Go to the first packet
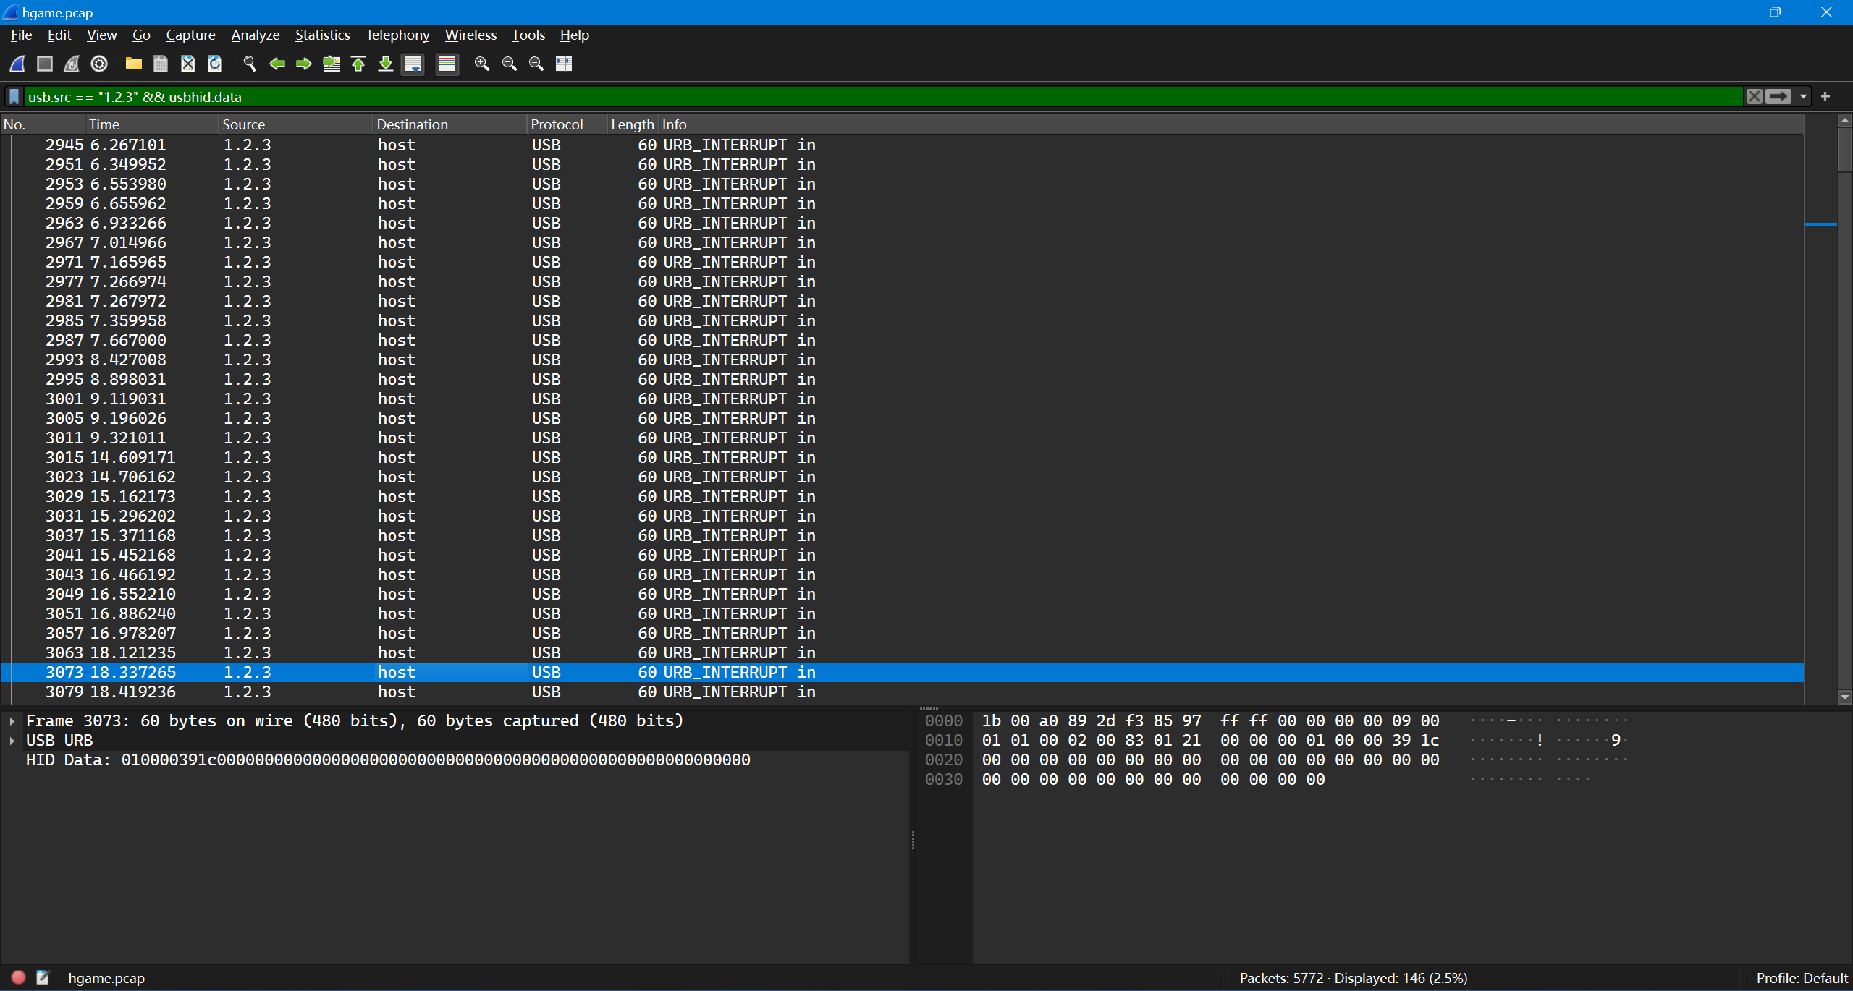This screenshot has width=1853, height=991. pos(358,64)
